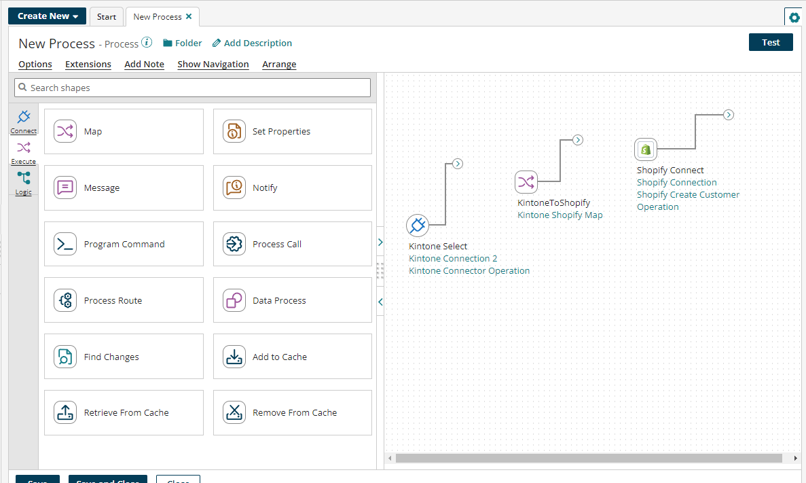
Task: Close the New Process tab
Action: coord(189,17)
